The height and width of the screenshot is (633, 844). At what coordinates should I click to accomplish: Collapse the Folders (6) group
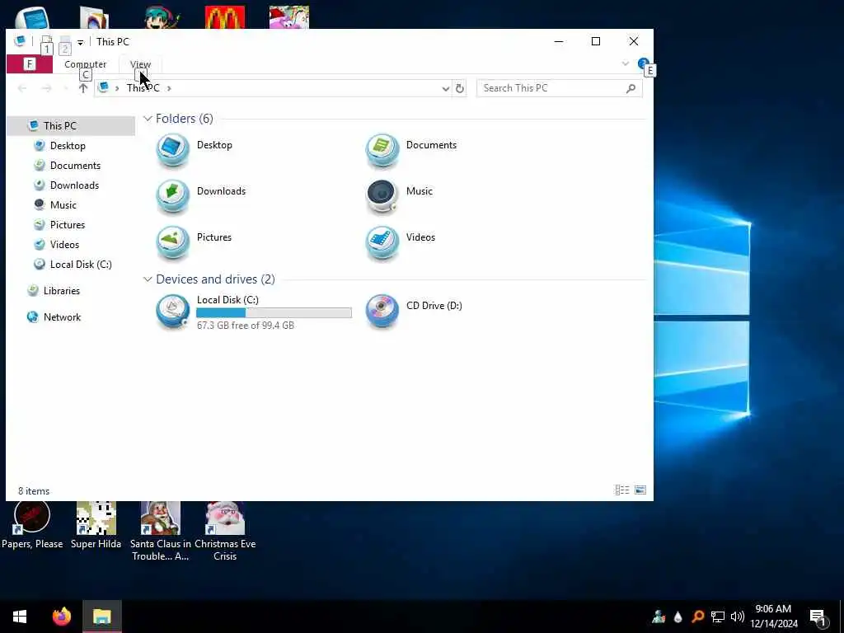point(148,119)
